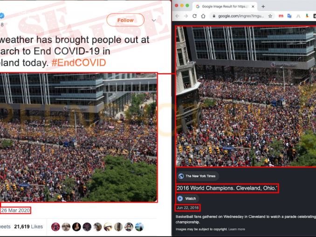Click the Follow button

pyautogui.click(x=125, y=20)
